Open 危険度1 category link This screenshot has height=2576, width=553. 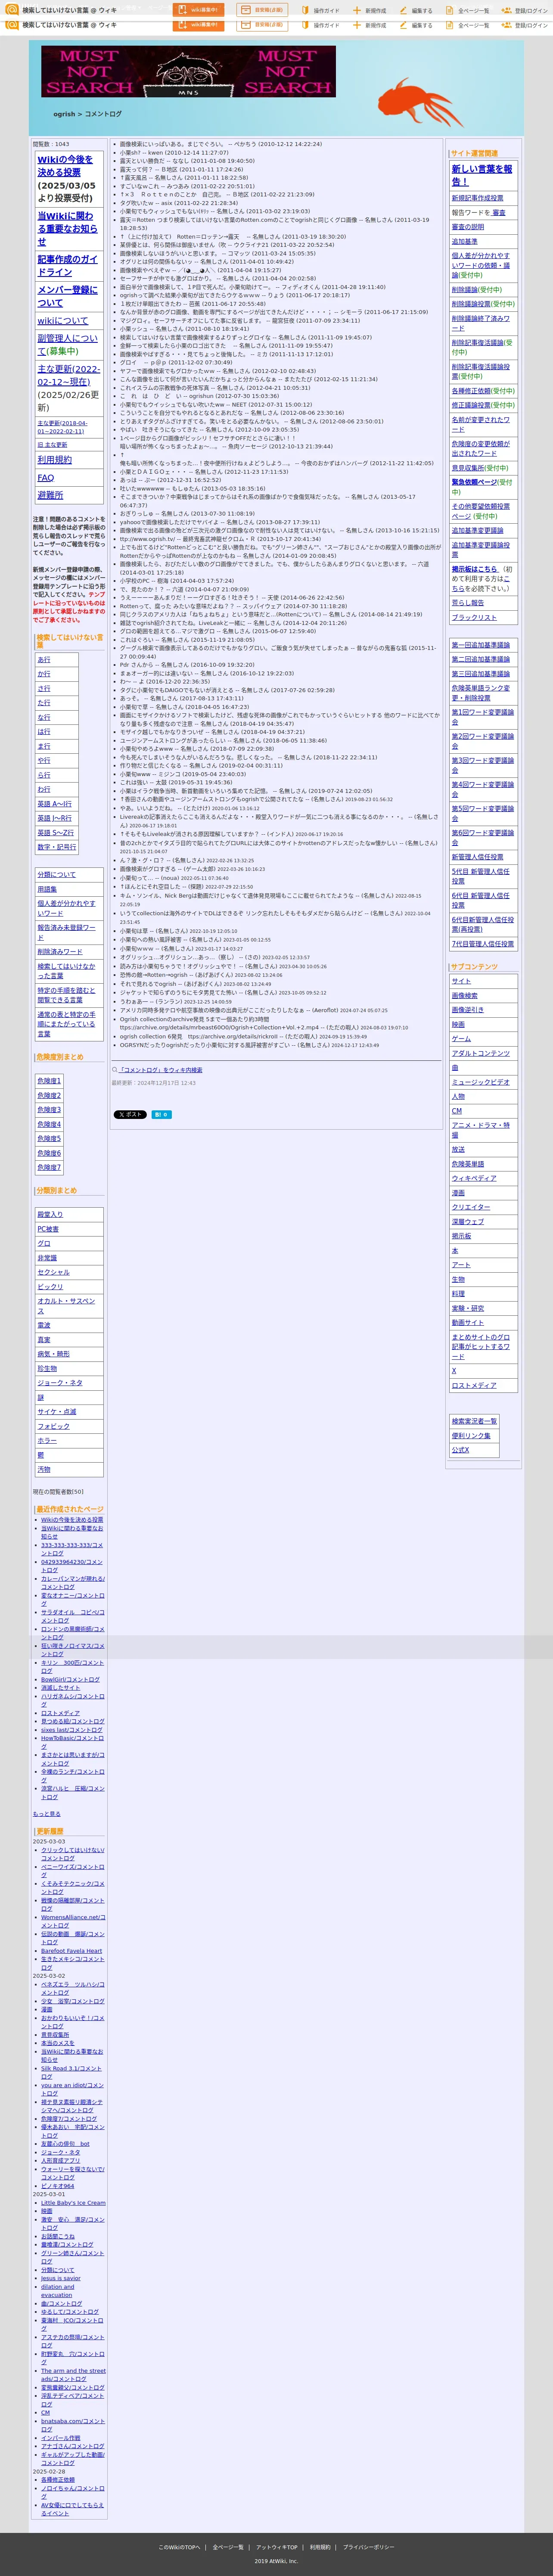point(49,1081)
